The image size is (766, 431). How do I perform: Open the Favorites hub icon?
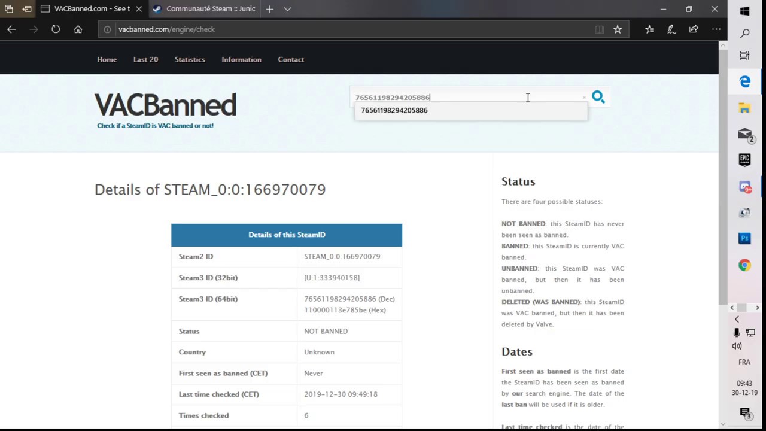click(649, 29)
